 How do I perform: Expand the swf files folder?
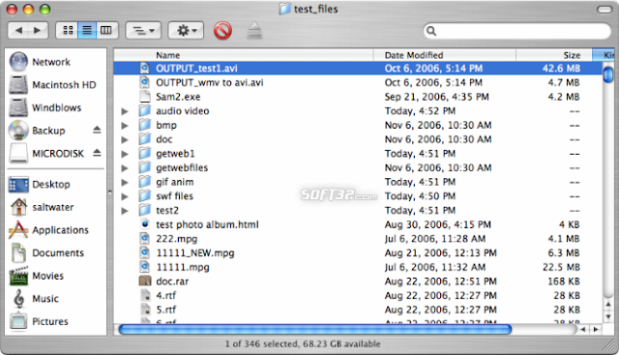coord(125,196)
